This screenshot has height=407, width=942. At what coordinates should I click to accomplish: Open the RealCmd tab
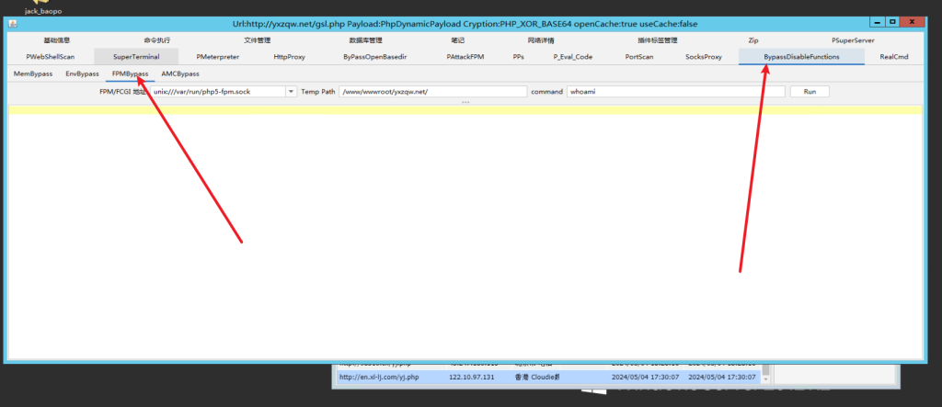[x=893, y=56]
